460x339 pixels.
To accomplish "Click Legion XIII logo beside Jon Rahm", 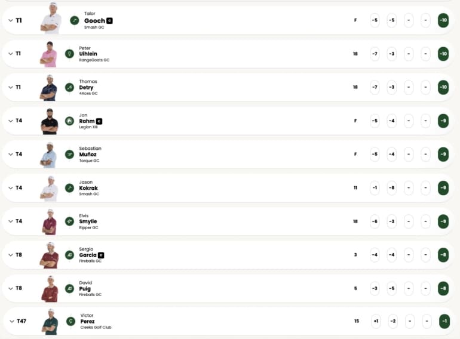I will (x=69, y=121).
